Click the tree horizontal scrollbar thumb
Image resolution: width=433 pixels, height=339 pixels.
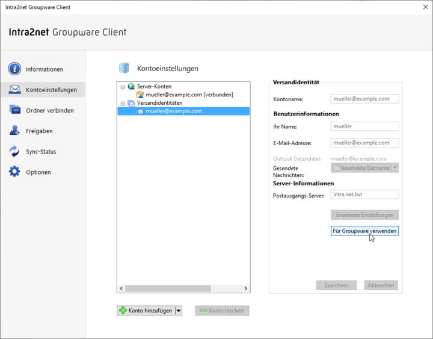(x=168, y=288)
